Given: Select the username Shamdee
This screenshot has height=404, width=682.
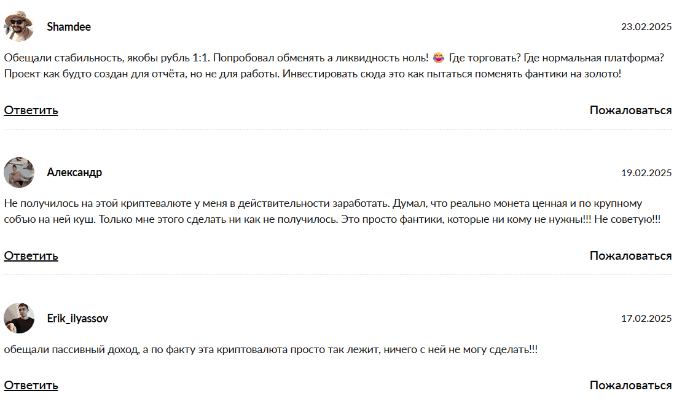Looking at the screenshot, I should (68, 27).
